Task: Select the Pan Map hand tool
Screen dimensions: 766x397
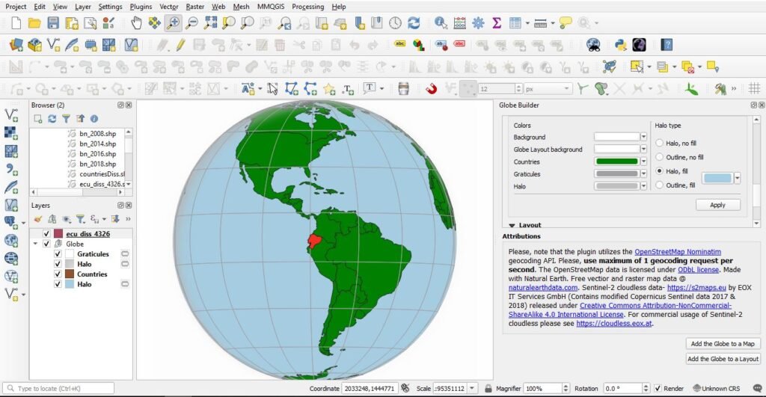Action: [135, 23]
